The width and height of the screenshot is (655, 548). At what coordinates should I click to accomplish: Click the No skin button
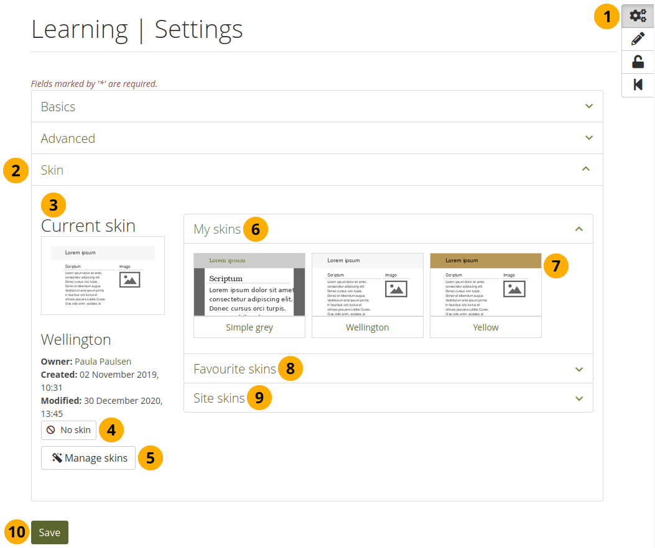tap(69, 430)
